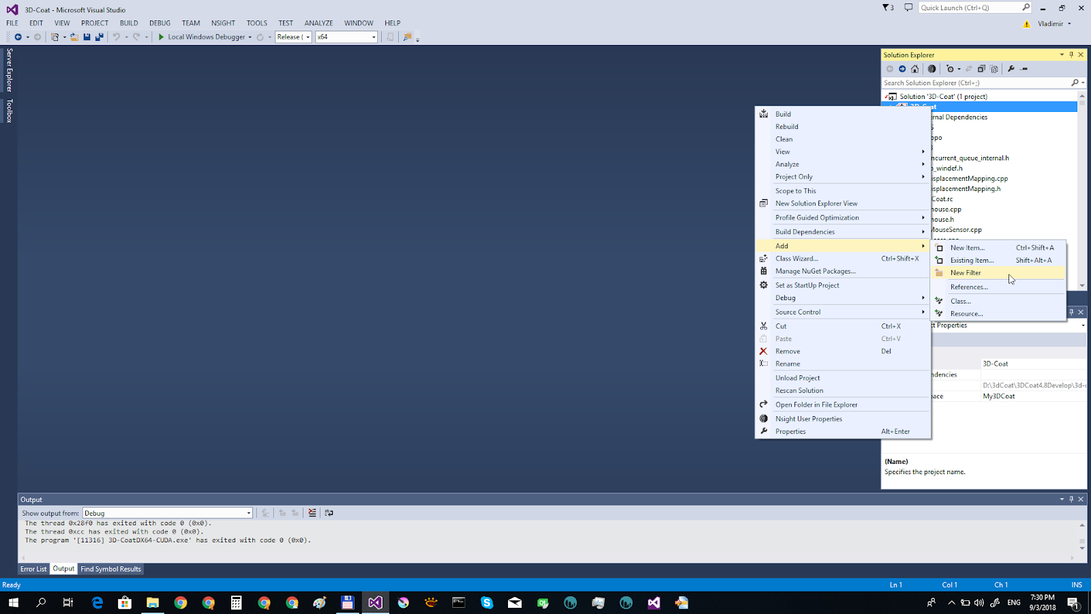This screenshot has height=614, width=1091.
Task: Open the Toolbox side tab
Action: click(9, 111)
